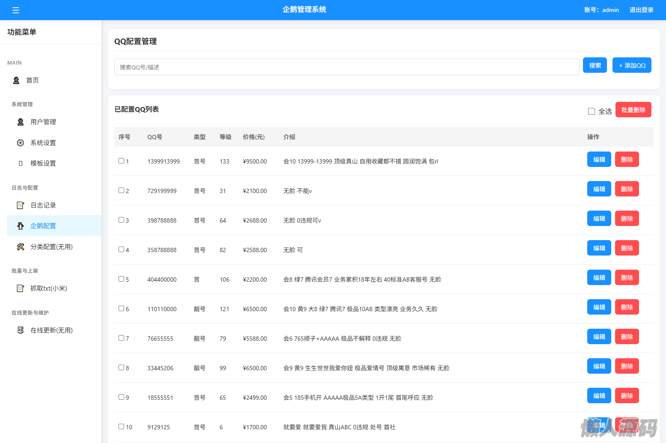
Task: Click the home icon beside 首页
Action: (x=16, y=80)
